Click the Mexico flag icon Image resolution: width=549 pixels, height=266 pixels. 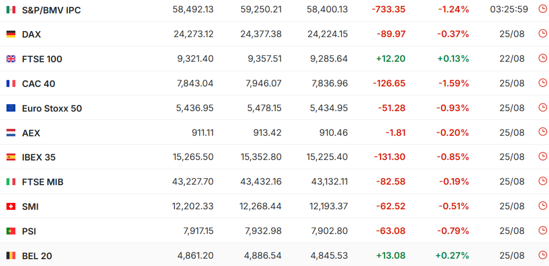coord(11,10)
